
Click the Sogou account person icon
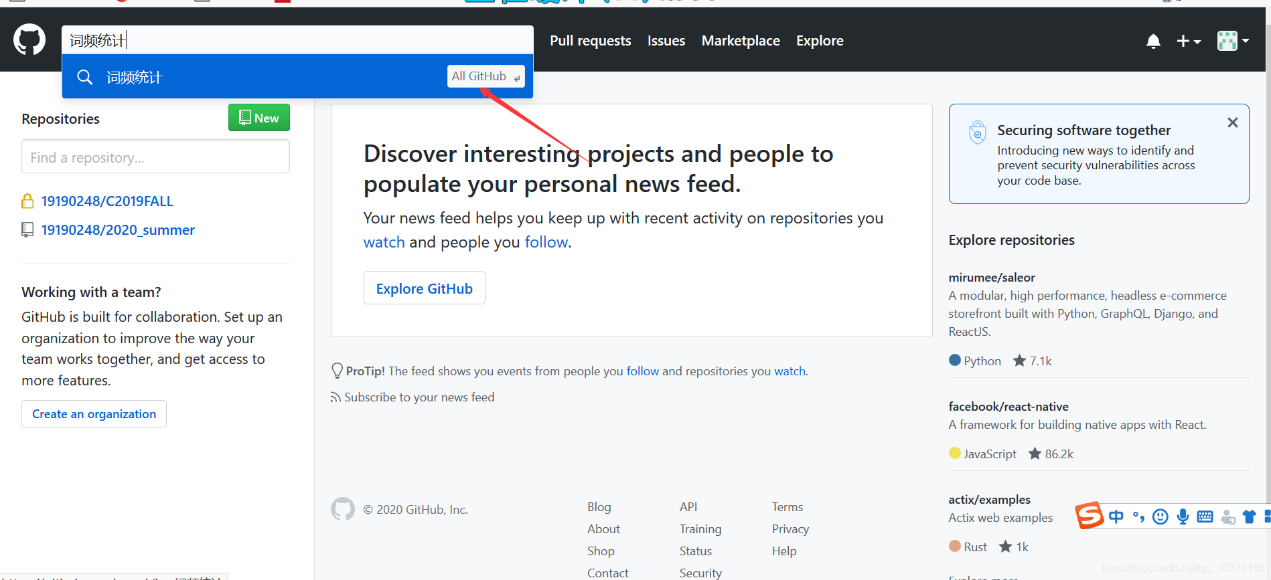tap(1227, 517)
